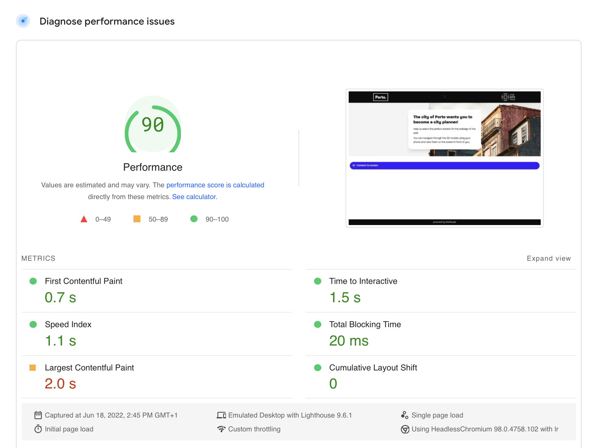Open the See calculator link
The height and width of the screenshot is (448, 601).
pos(194,197)
